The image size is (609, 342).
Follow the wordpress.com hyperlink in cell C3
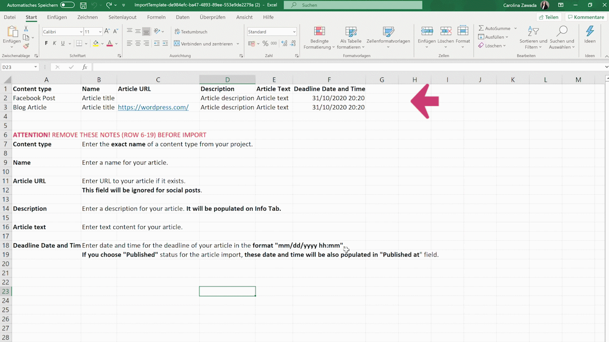coord(153,107)
